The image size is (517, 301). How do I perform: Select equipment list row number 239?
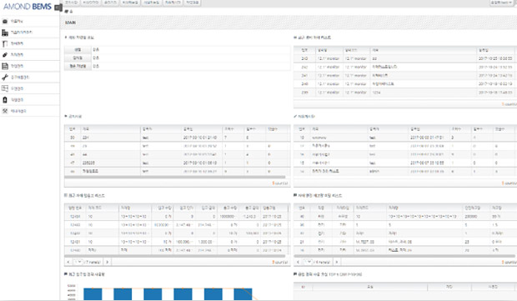click(405, 93)
